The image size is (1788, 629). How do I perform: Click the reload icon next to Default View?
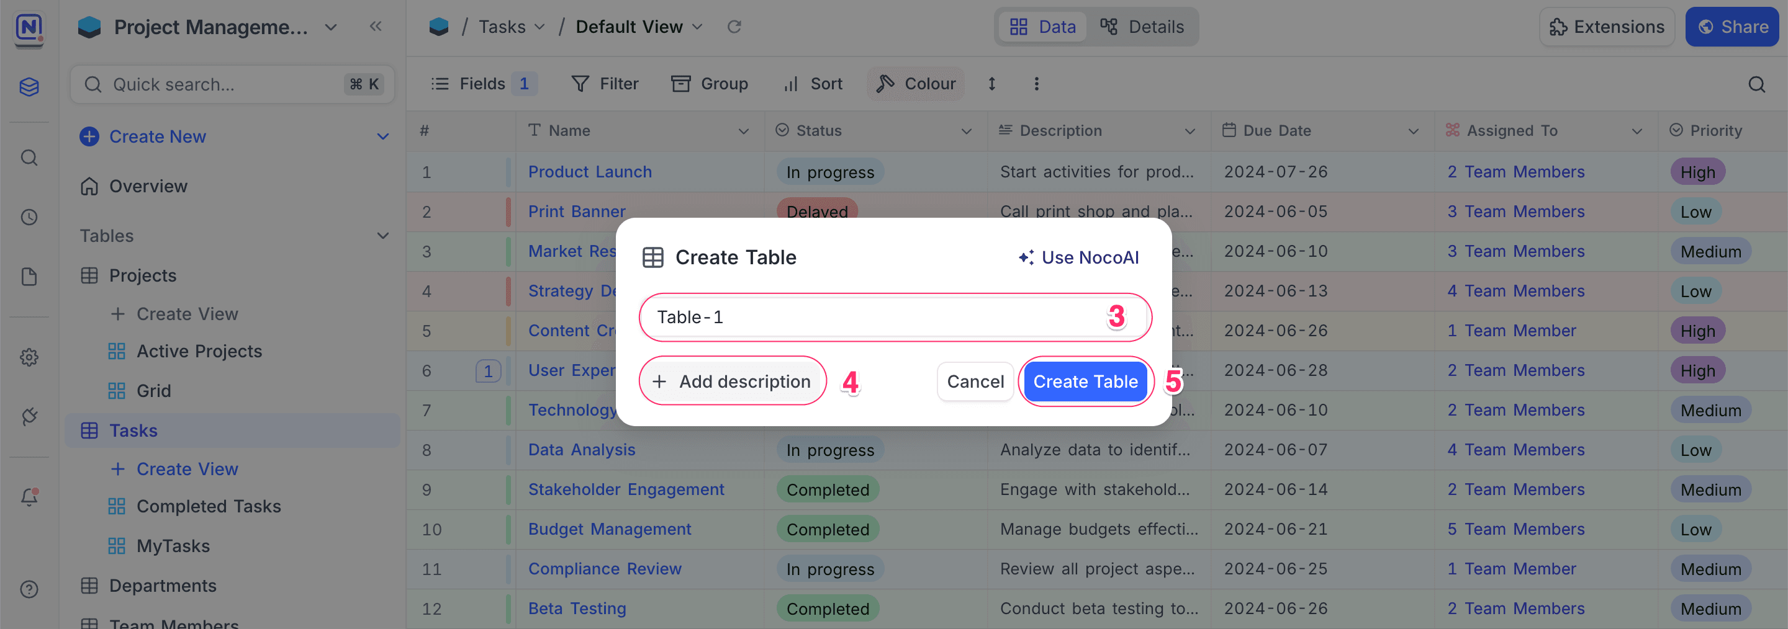coord(734,26)
